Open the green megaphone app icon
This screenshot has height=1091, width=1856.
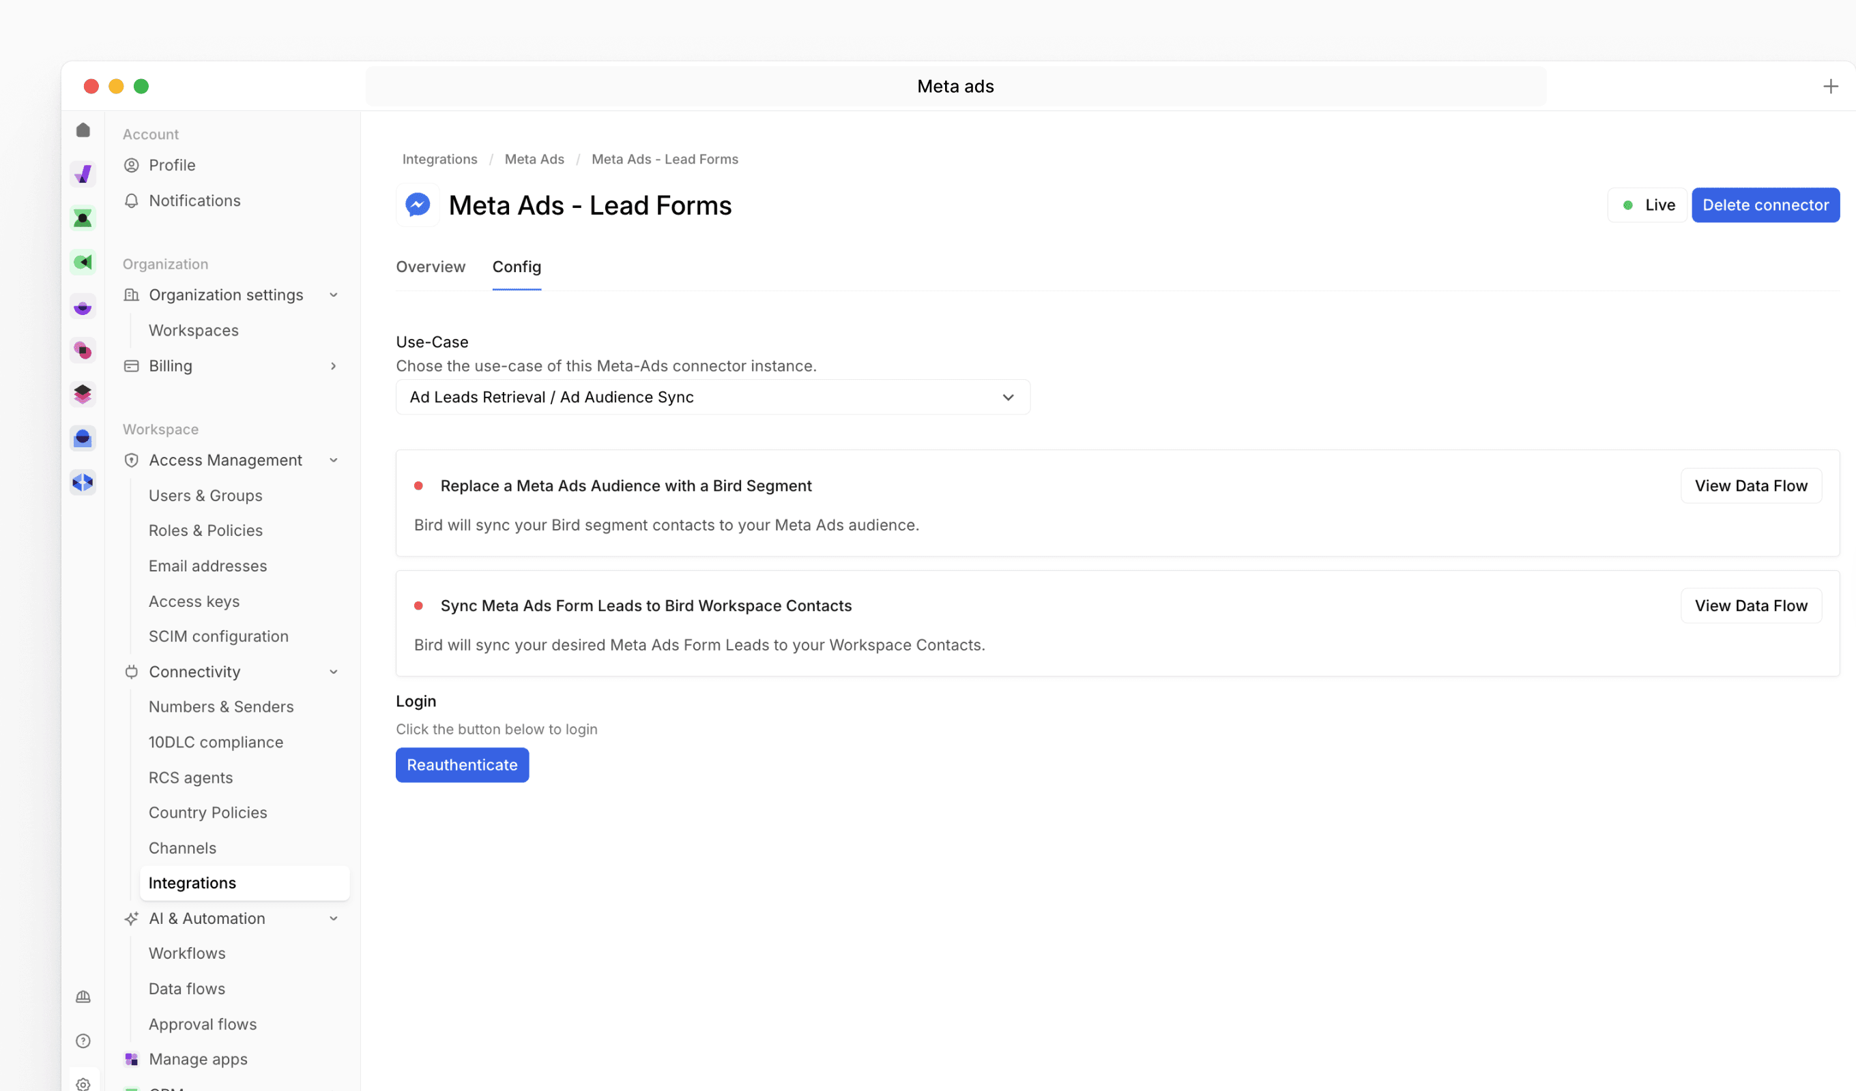point(83,262)
